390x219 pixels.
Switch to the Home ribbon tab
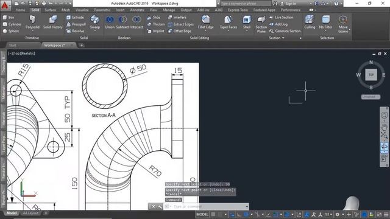coord(20,10)
